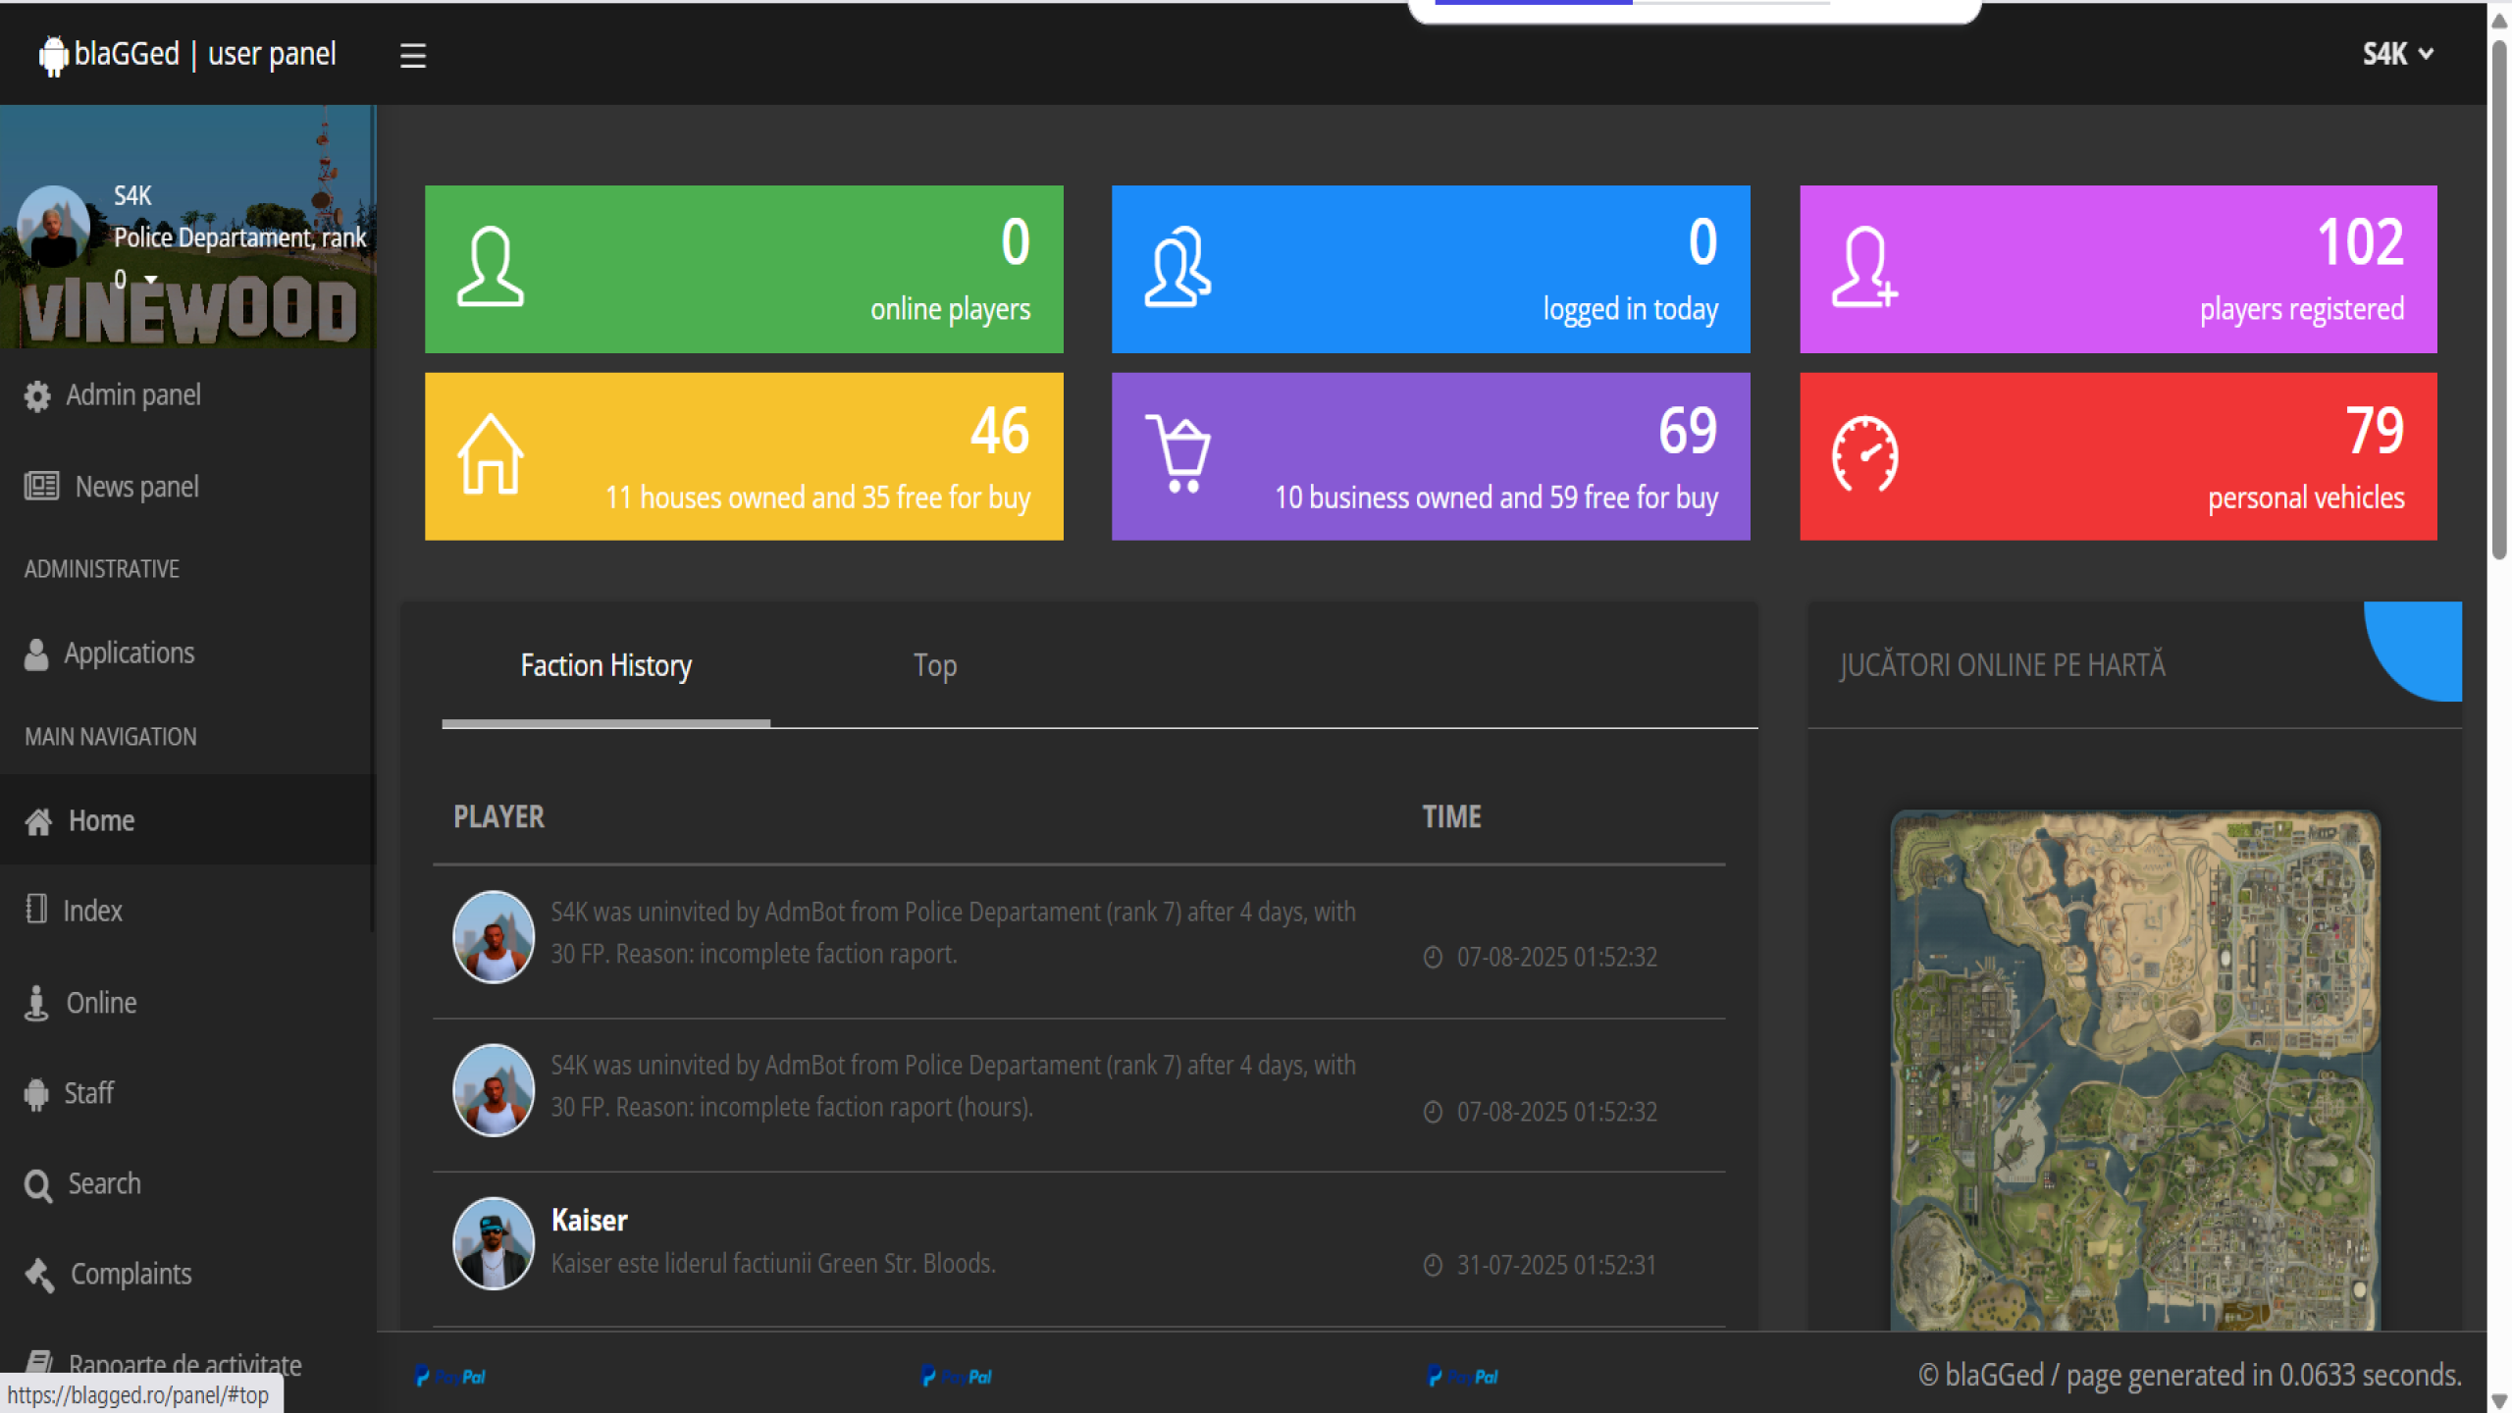Image resolution: width=2512 pixels, height=1413 pixels.
Task: Click the green online players card
Action: tap(744, 269)
